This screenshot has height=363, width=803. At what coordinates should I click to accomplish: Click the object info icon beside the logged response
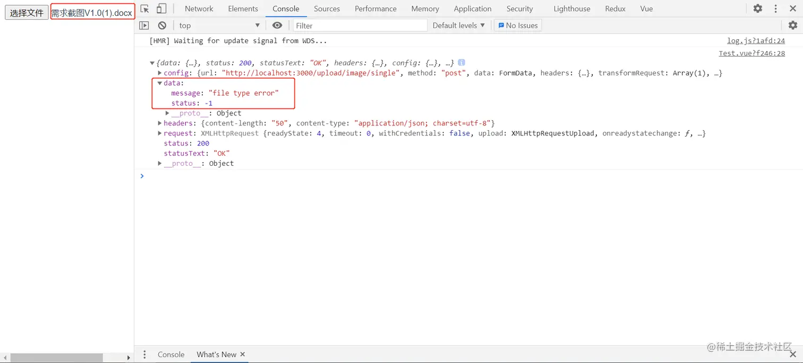(462, 62)
